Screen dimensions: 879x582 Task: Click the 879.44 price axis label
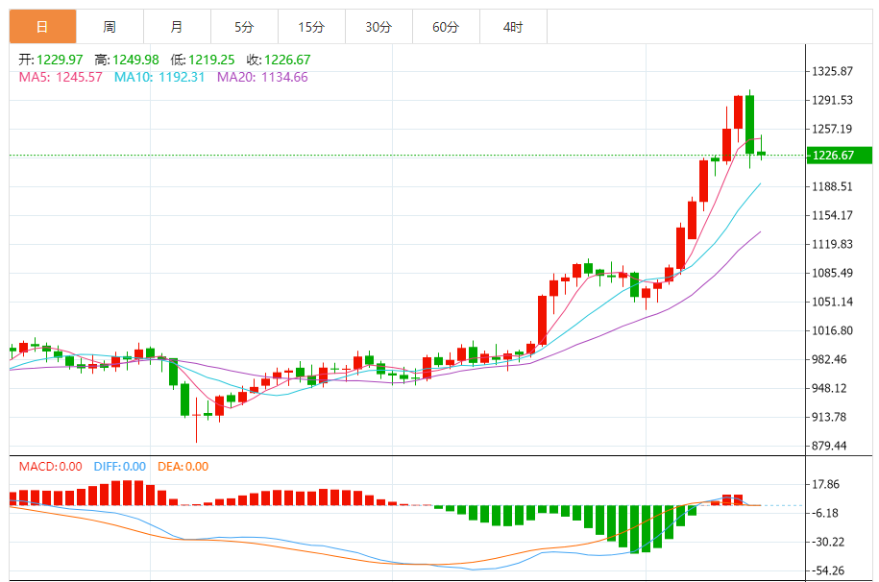coord(830,446)
